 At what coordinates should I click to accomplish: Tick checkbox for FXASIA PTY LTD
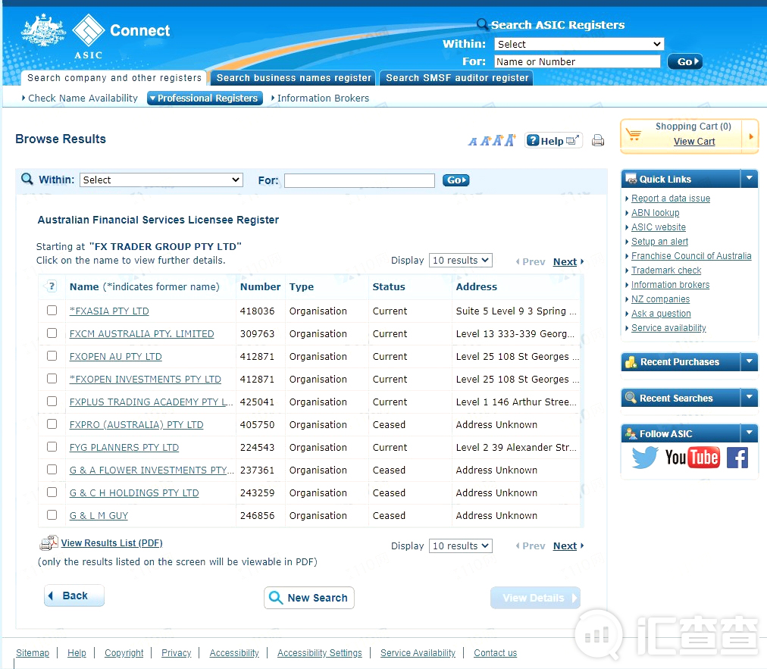click(x=52, y=310)
